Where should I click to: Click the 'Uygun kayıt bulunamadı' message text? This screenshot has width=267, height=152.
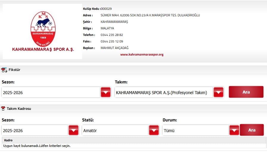(37, 146)
